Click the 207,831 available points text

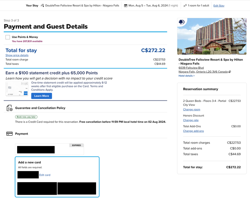[x=27, y=41]
